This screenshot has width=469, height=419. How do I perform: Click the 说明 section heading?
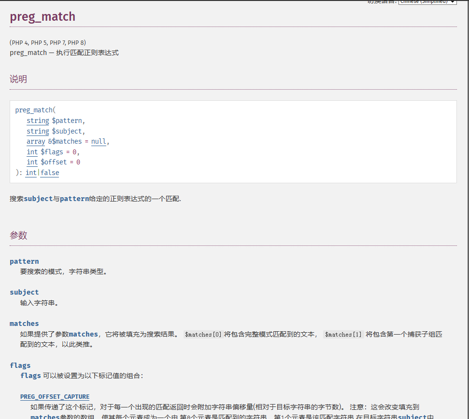pos(18,79)
